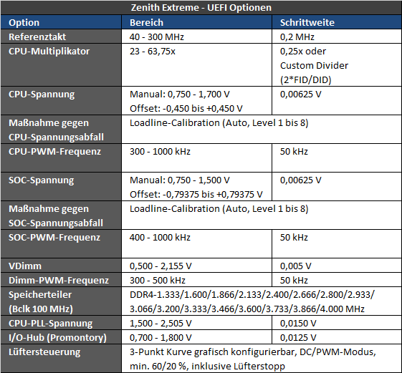
Task: Select the 'Lüftersteuerung' row label
Action: 44,352
